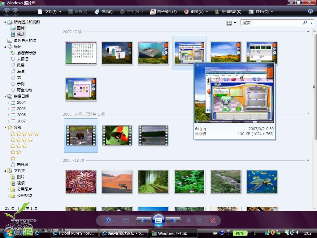Click the back navigation arrow

coord(7,11)
